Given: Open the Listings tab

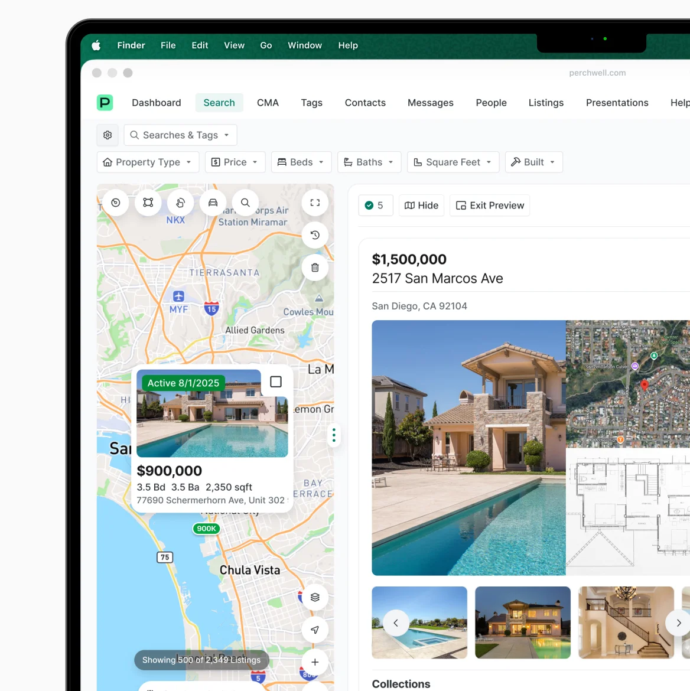Looking at the screenshot, I should [x=546, y=103].
